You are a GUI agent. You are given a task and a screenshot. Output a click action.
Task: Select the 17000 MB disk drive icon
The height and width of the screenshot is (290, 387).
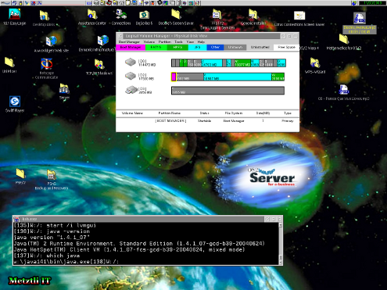coord(131,76)
